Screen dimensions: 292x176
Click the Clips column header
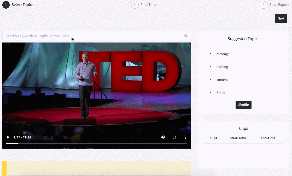tap(213, 138)
